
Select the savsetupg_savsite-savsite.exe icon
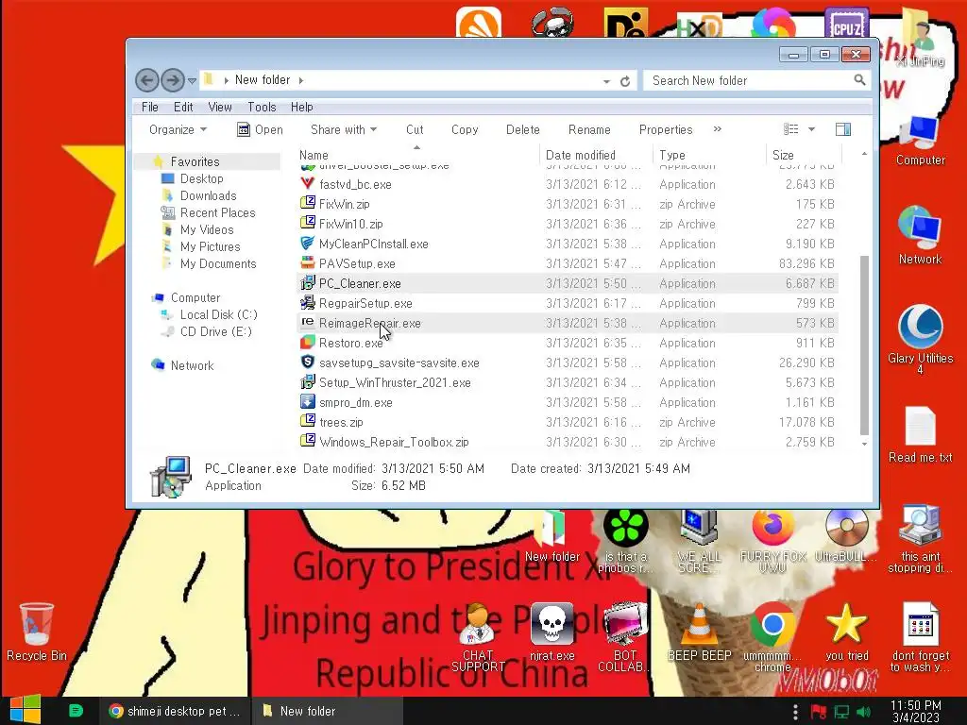pyautogui.click(x=307, y=362)
